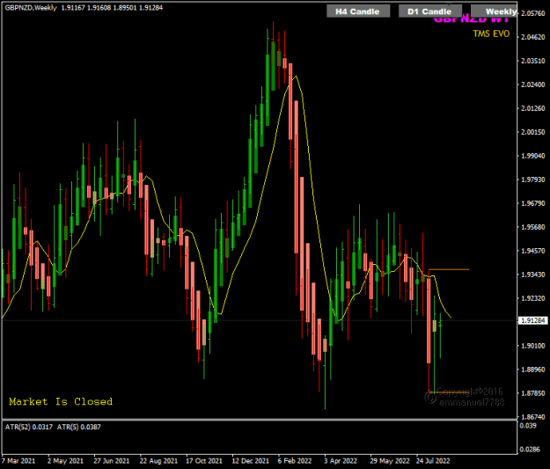Click the 1.97930 price scale label

533,180
